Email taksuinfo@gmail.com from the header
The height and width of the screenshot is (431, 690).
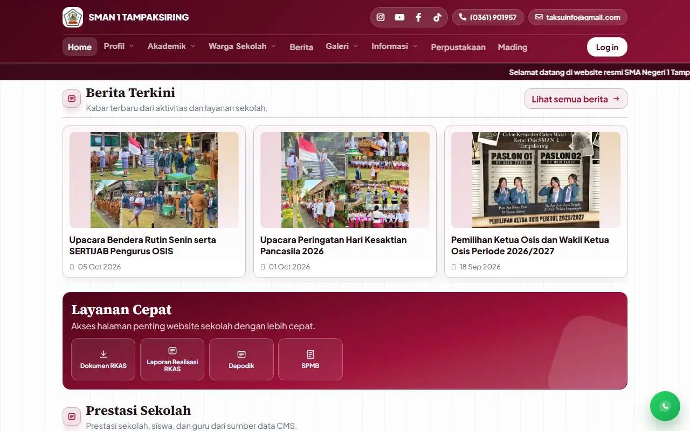coord(578,17)
